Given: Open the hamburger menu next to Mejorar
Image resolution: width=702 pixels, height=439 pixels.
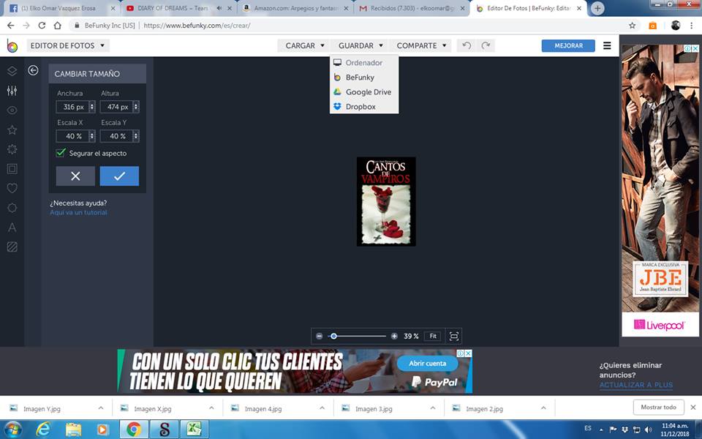Looking at the screenshot, I should click(607, 45).
